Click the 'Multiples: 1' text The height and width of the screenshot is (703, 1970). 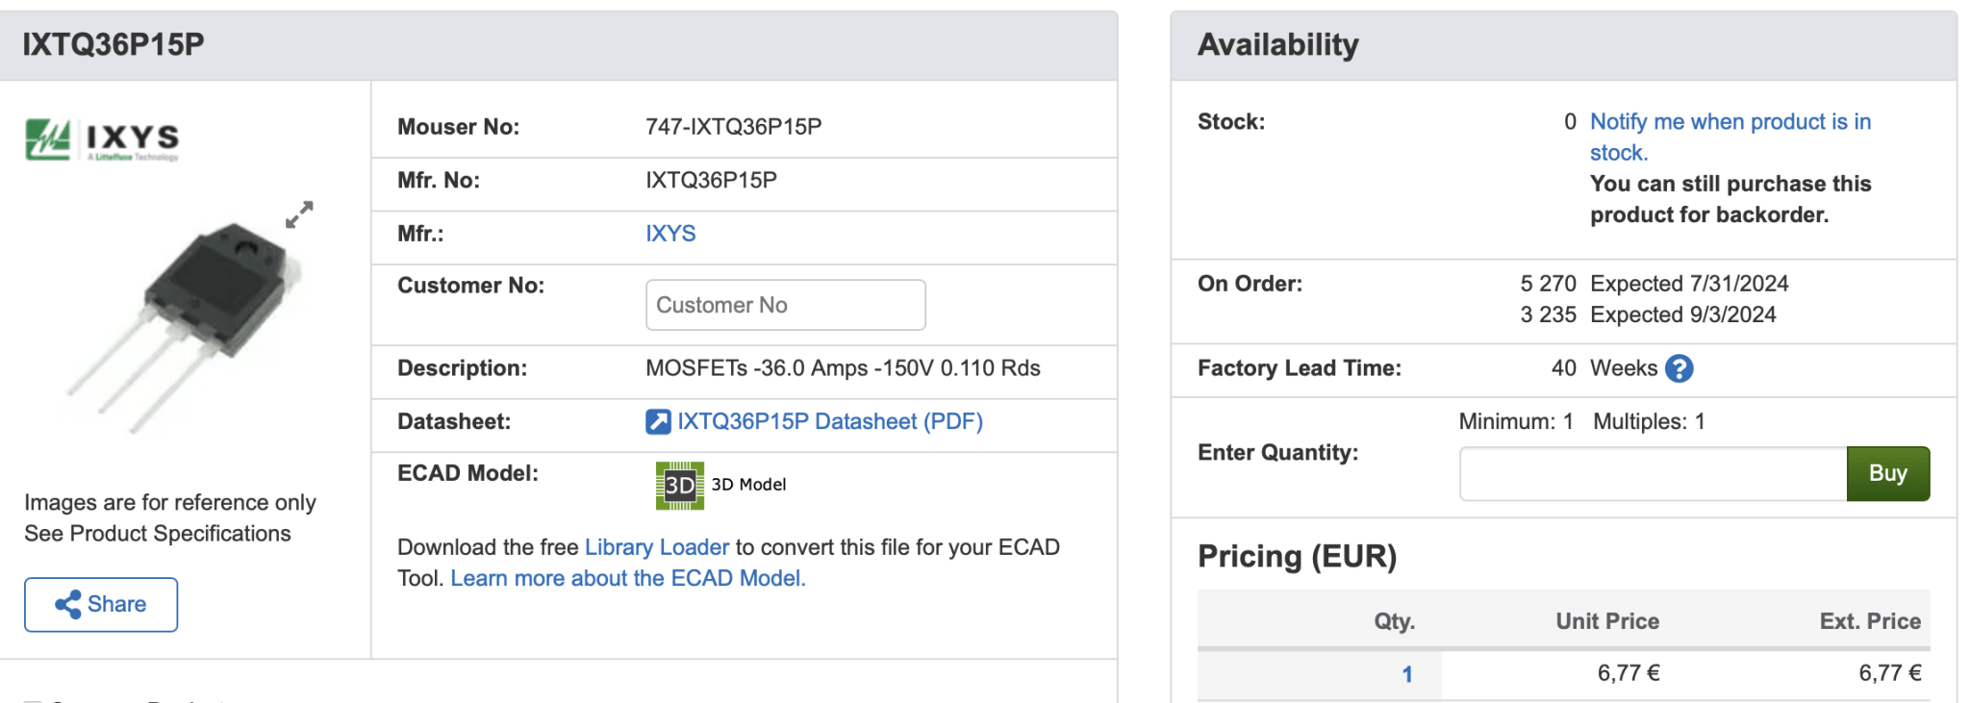tap(1649, 421)
